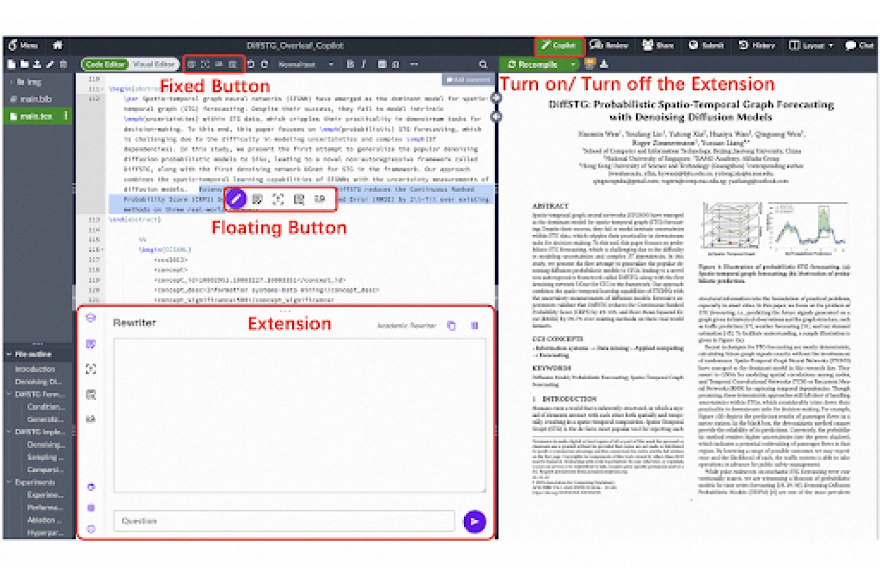Click the download PDF icon
Screen dimensions: 880x587
[x=604, y=64]
